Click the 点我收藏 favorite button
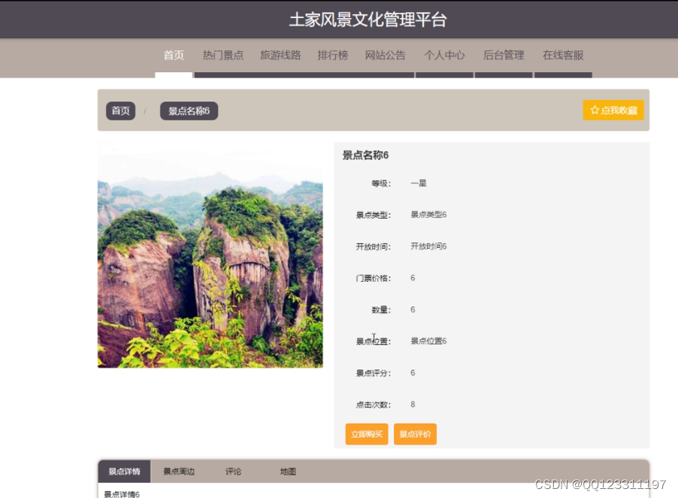Image resolution: width=678 pixels, height=498 pixels. [613, 110]
